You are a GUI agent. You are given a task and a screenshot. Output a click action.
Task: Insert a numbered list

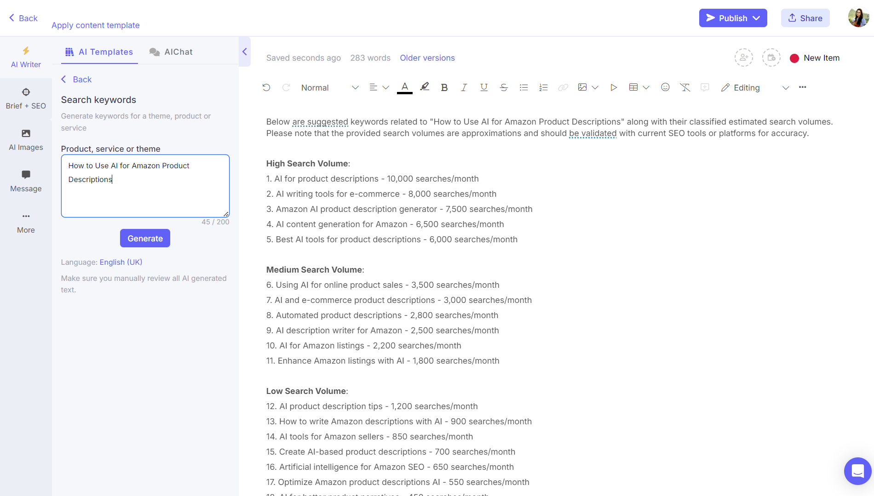point(543,87)
